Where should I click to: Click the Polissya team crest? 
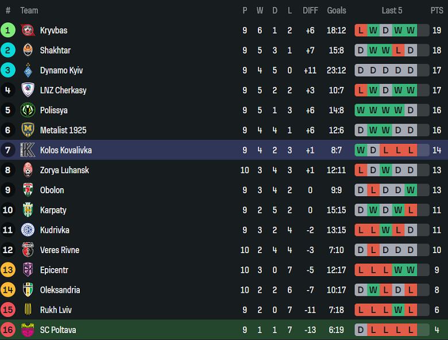pos(28,110)
